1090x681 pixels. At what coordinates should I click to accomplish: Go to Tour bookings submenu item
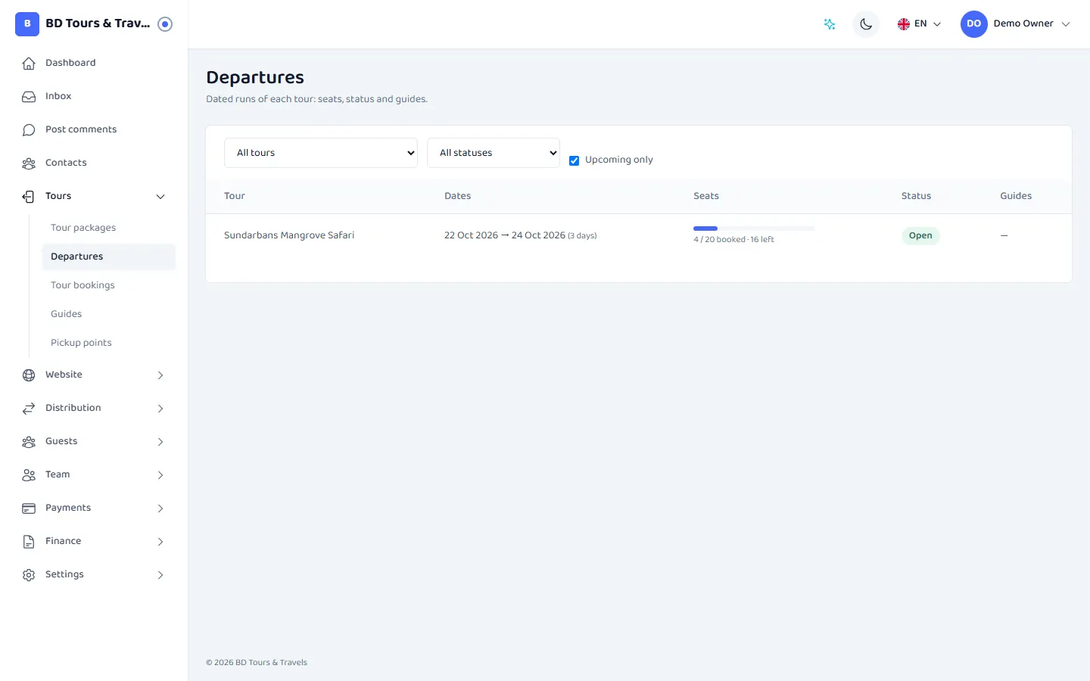[108, 285]
